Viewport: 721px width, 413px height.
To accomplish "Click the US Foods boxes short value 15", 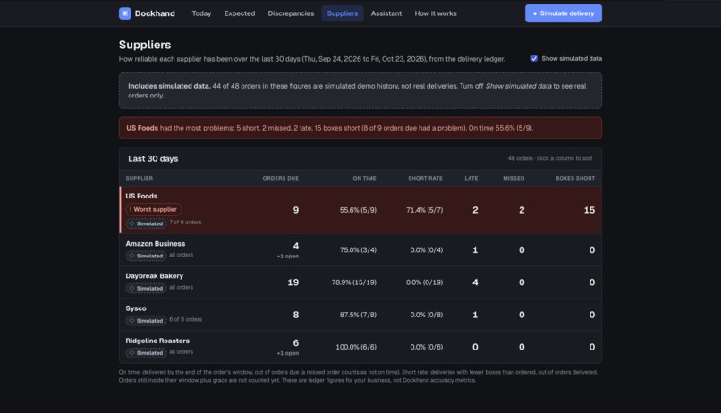I will click(x=589, y=210).
